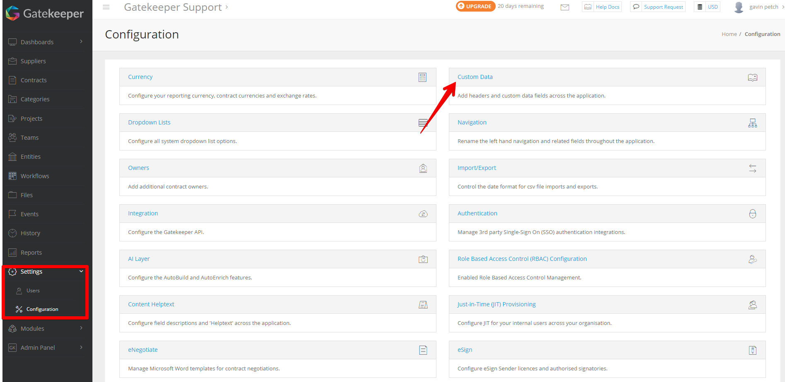The height and width of the screenshot is (382, 785).
Task: Click the '20 days remaining' text
Action: (x=521, y=6)
